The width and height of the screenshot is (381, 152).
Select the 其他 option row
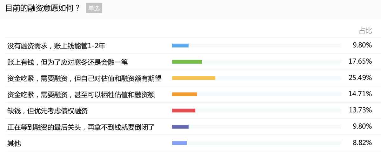pyautogui.click(x=14, y=143)
